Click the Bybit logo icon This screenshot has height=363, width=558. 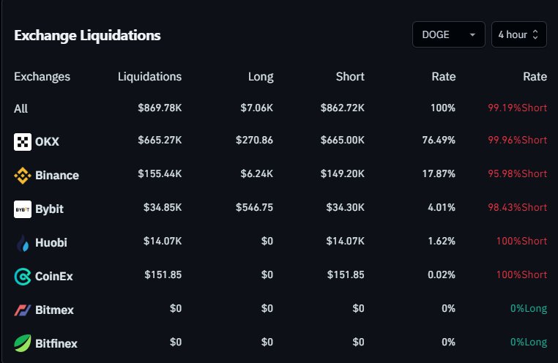tap(23, 209)
